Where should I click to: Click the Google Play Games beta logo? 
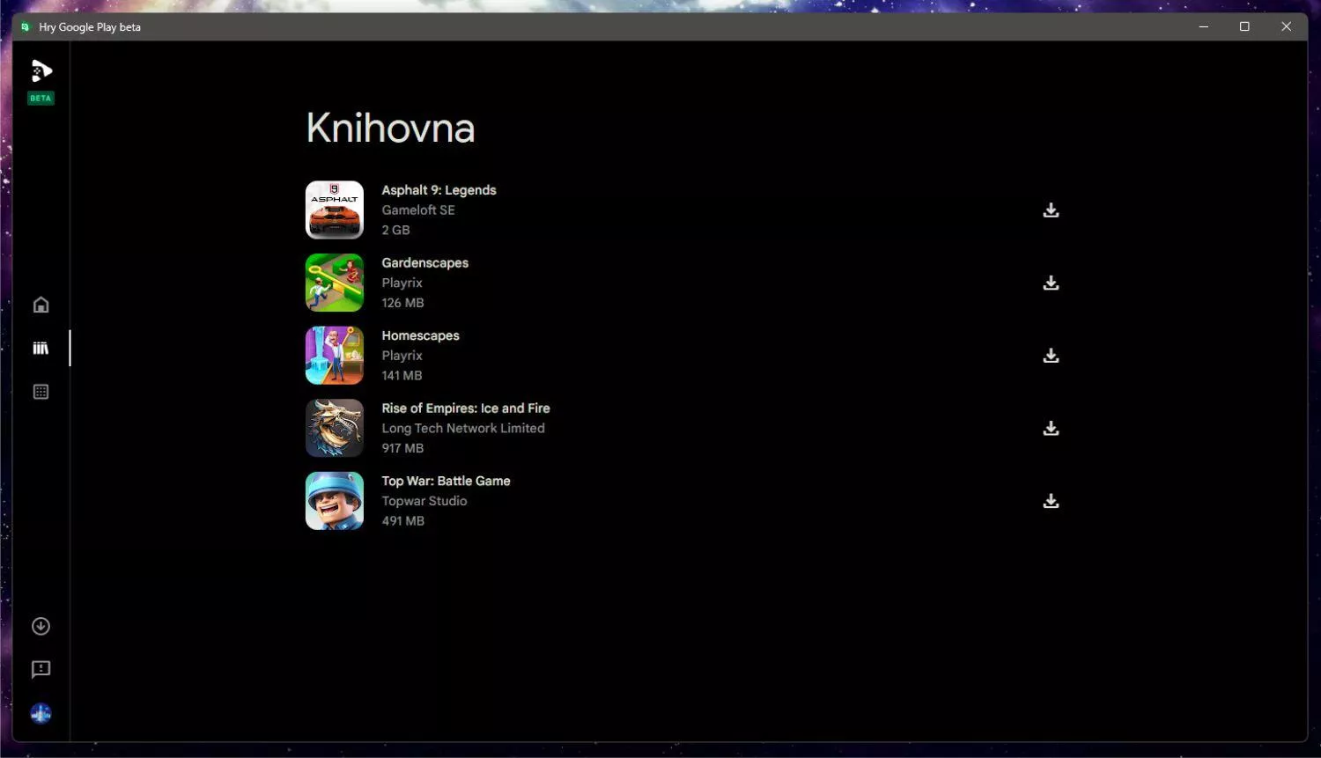tap(41, 71)
